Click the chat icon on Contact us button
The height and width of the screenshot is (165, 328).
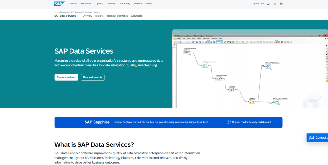pos(312,137)
